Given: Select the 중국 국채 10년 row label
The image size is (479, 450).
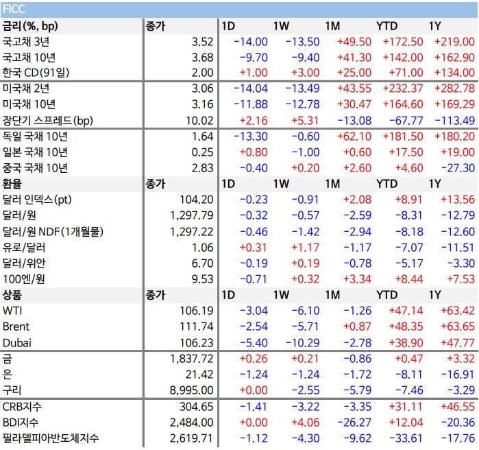Looking at the screenshot, I should tap(35, 168).
